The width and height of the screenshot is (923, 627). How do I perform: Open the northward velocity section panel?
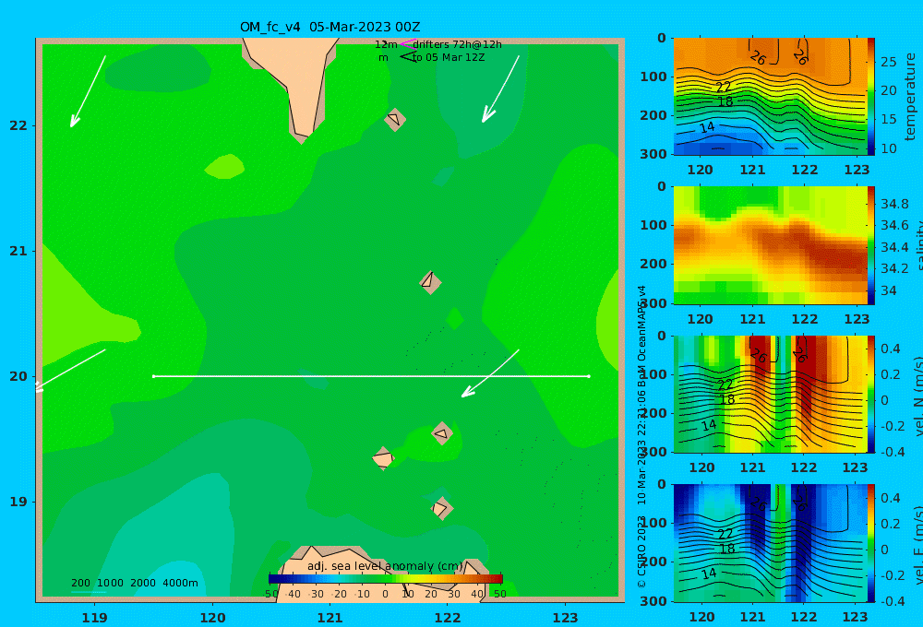point(770,394)
